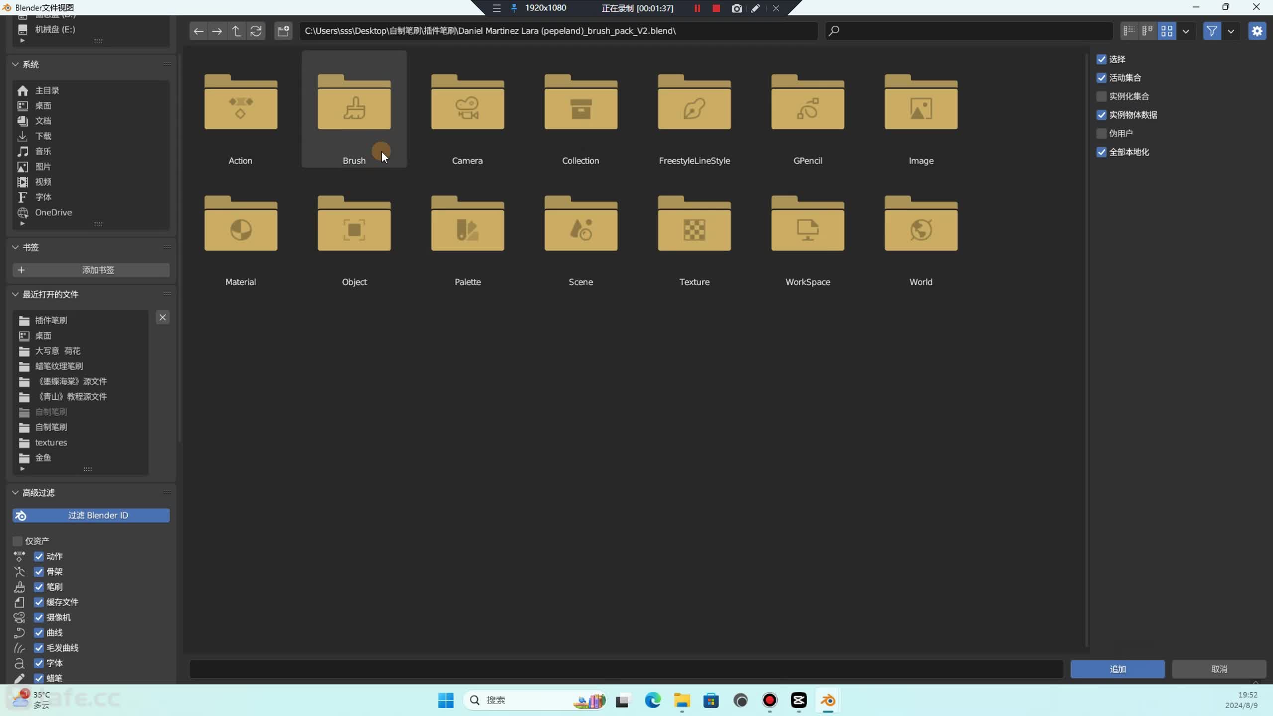The image size is (1273, 716).
Task: Open filter settings dropdown arrow
Action: (1231, 31)
